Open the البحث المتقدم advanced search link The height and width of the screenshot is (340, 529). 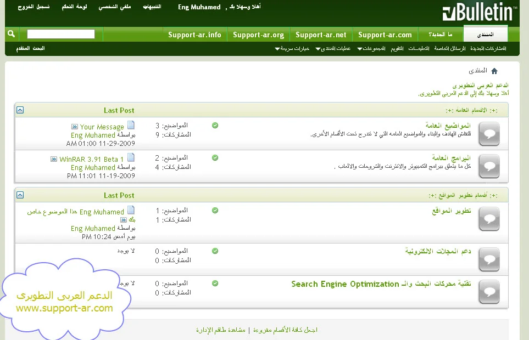(30, 48)
